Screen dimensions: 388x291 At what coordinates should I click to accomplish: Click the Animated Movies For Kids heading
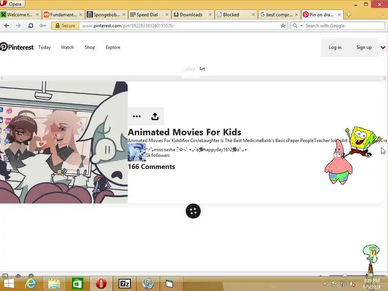click(x=185, y=132)
